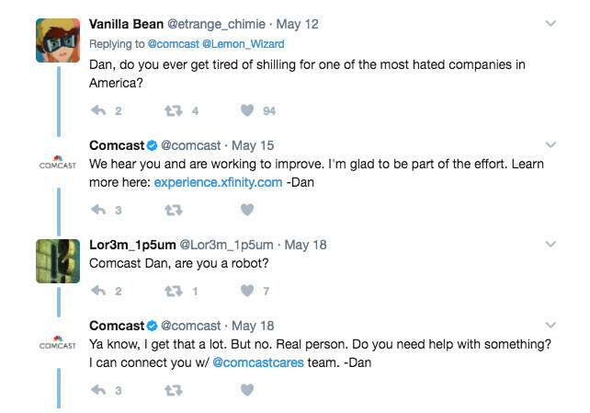Open the experience.xfinity.com link
This screenshot has width=590, height=413.
(x=218, y=183)
